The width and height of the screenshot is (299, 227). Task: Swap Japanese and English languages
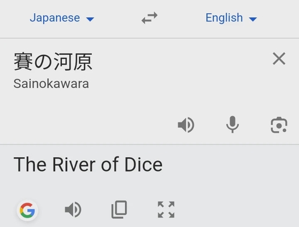[149, 18]
